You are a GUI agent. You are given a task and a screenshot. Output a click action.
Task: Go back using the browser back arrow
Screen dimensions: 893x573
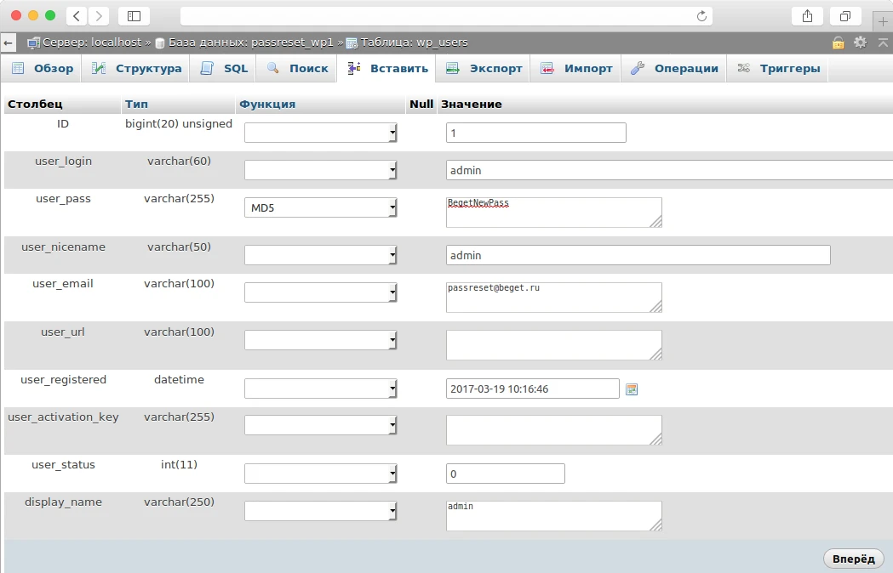[x=77, y=16]
